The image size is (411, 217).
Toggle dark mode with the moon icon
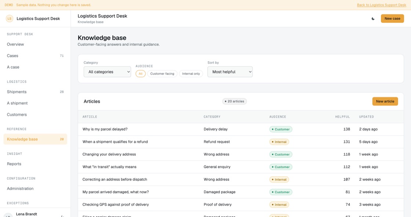[x=373, y=19]
